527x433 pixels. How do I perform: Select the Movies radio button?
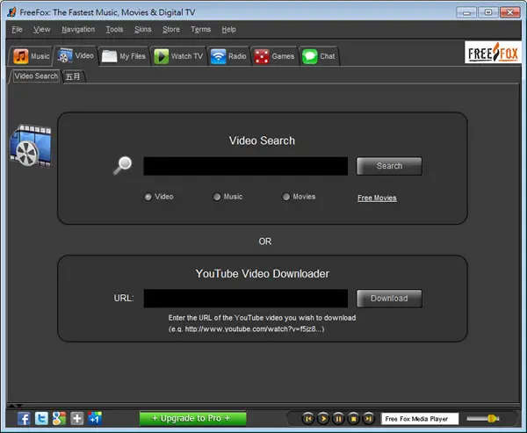click(286, 197)
